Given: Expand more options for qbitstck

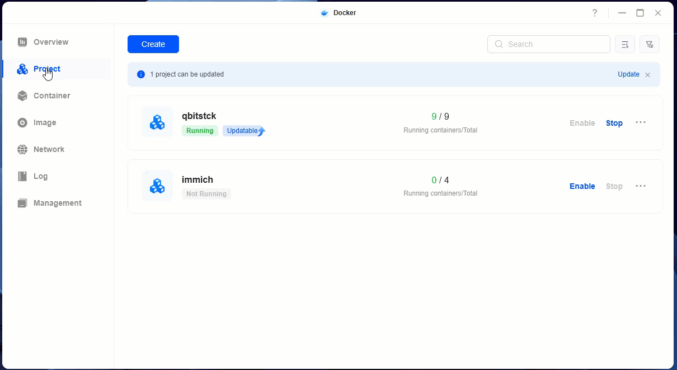Looking at the screenshot, I should pyautogui.click(x=641, y=122).
